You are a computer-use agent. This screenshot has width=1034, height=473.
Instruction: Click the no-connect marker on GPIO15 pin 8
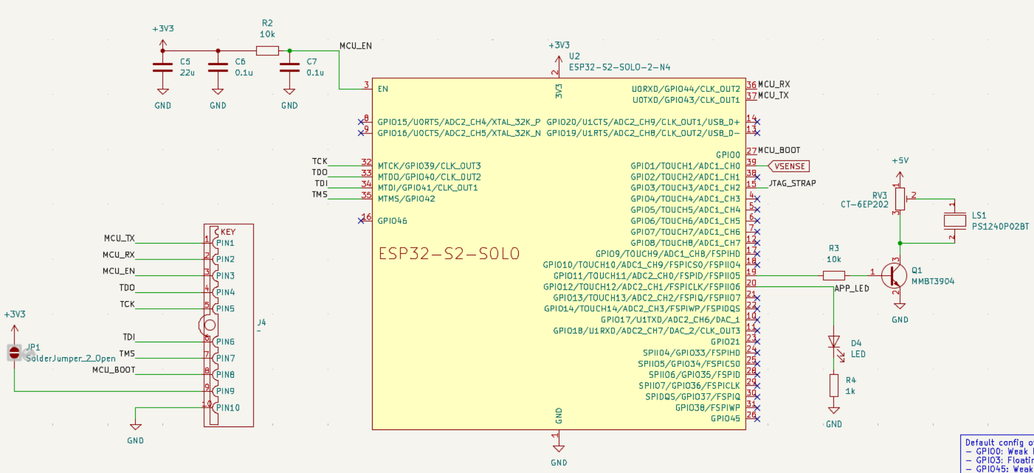(x=361, y=122)
